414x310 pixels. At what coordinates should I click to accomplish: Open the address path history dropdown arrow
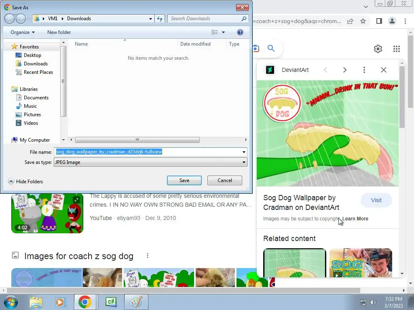[x=150, y=19]
